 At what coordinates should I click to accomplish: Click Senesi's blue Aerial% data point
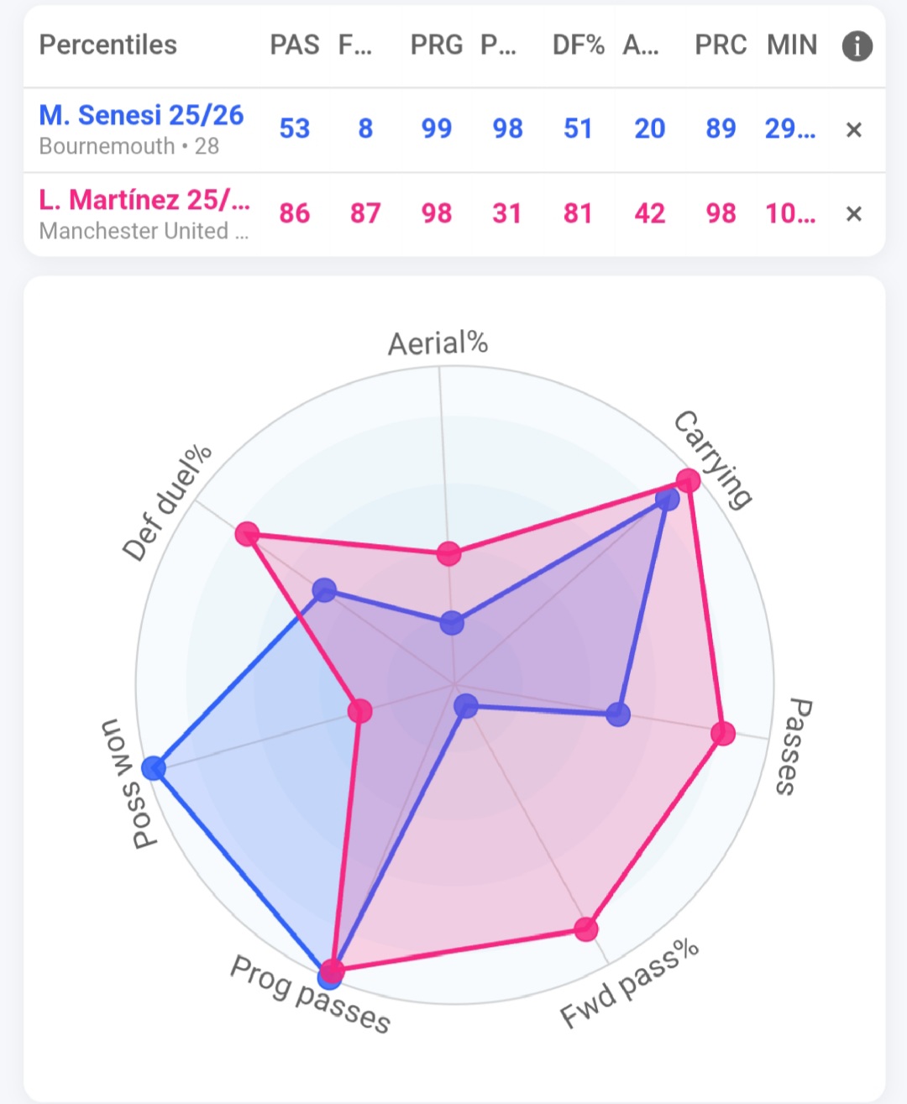click(x=452, y=623)
